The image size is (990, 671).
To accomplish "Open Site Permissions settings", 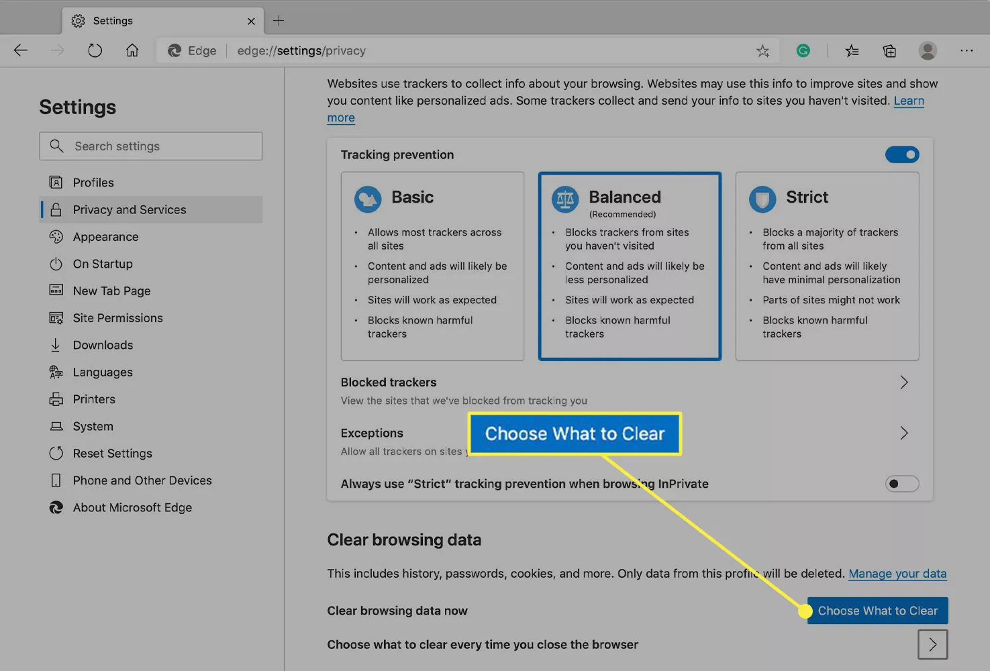I will [151, 318].
